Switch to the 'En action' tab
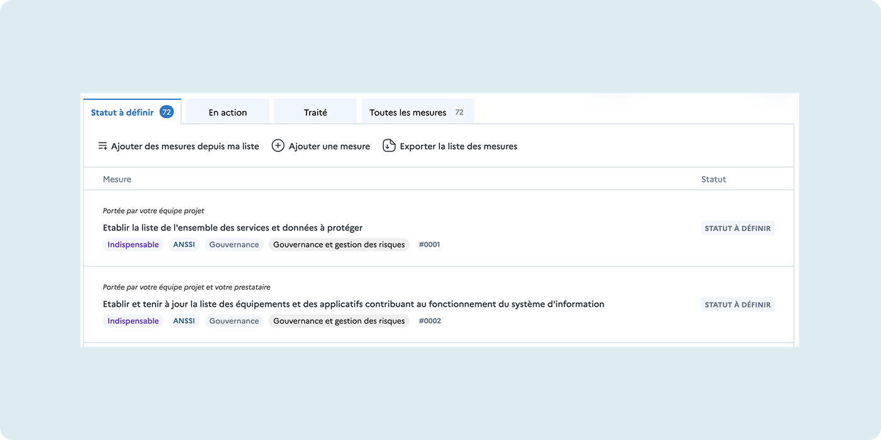The width and height of the screenshot is (881, 440). tap(228, 113)
